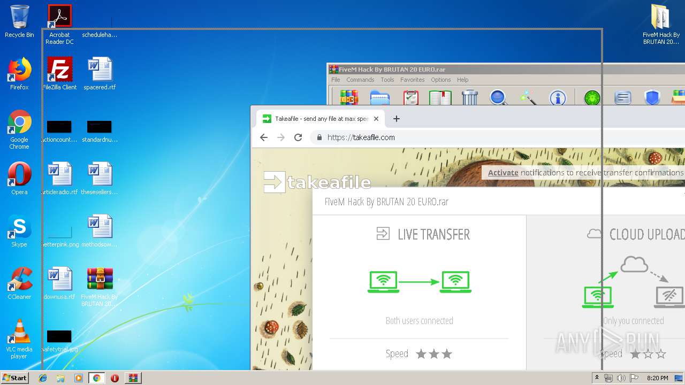
Task: Select the VLC media player shortcut
Action: tap(19, 340)
